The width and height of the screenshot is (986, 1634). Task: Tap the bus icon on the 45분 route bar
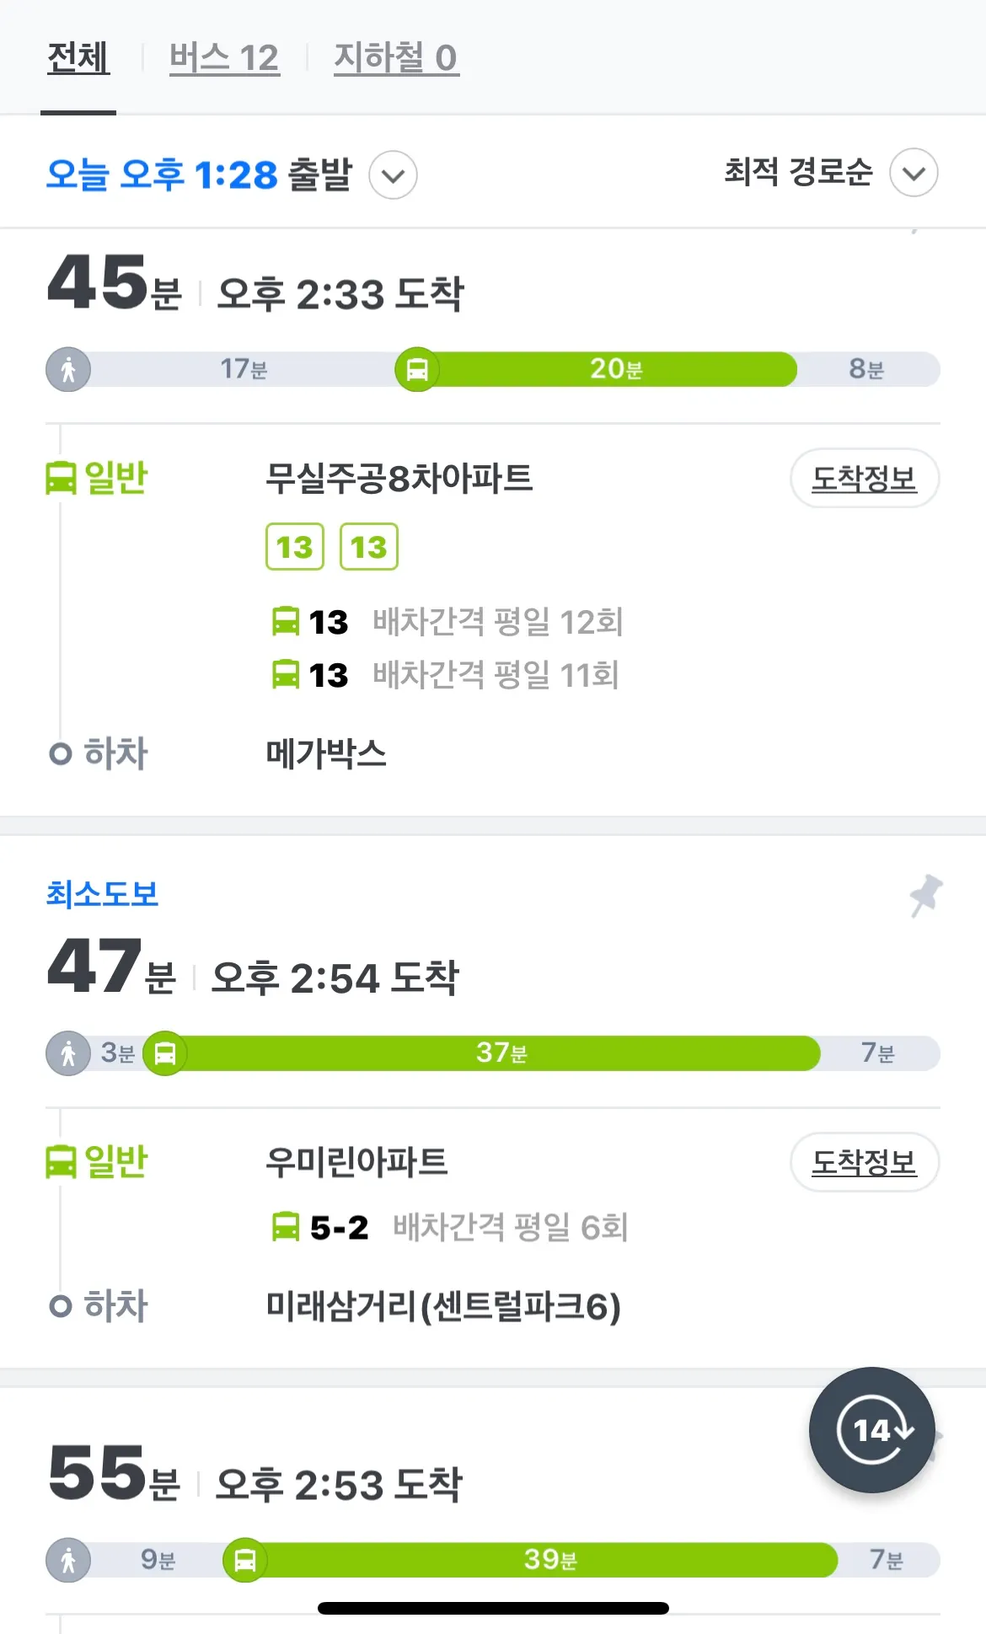[x=417, y=369]
